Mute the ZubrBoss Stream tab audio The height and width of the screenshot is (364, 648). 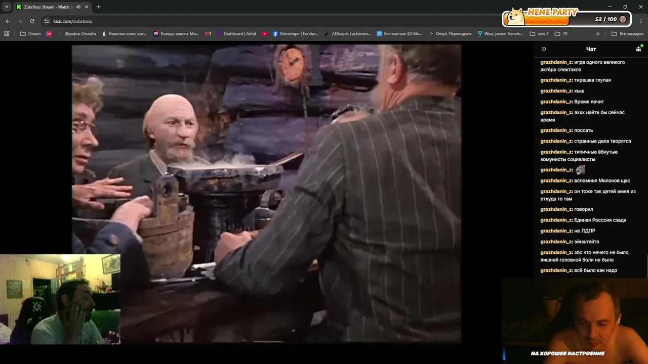coord(78,7)
